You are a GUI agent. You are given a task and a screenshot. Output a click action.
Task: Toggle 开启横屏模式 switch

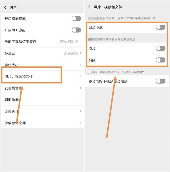76,18
